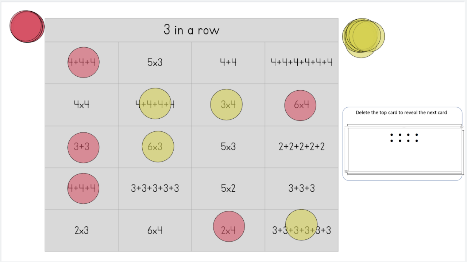
Task: Click the red counter covering 6x4
Action: point(300,105)
